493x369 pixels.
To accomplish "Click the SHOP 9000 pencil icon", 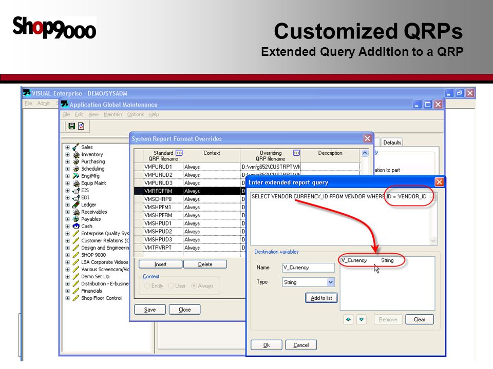I will coord(76,255).
